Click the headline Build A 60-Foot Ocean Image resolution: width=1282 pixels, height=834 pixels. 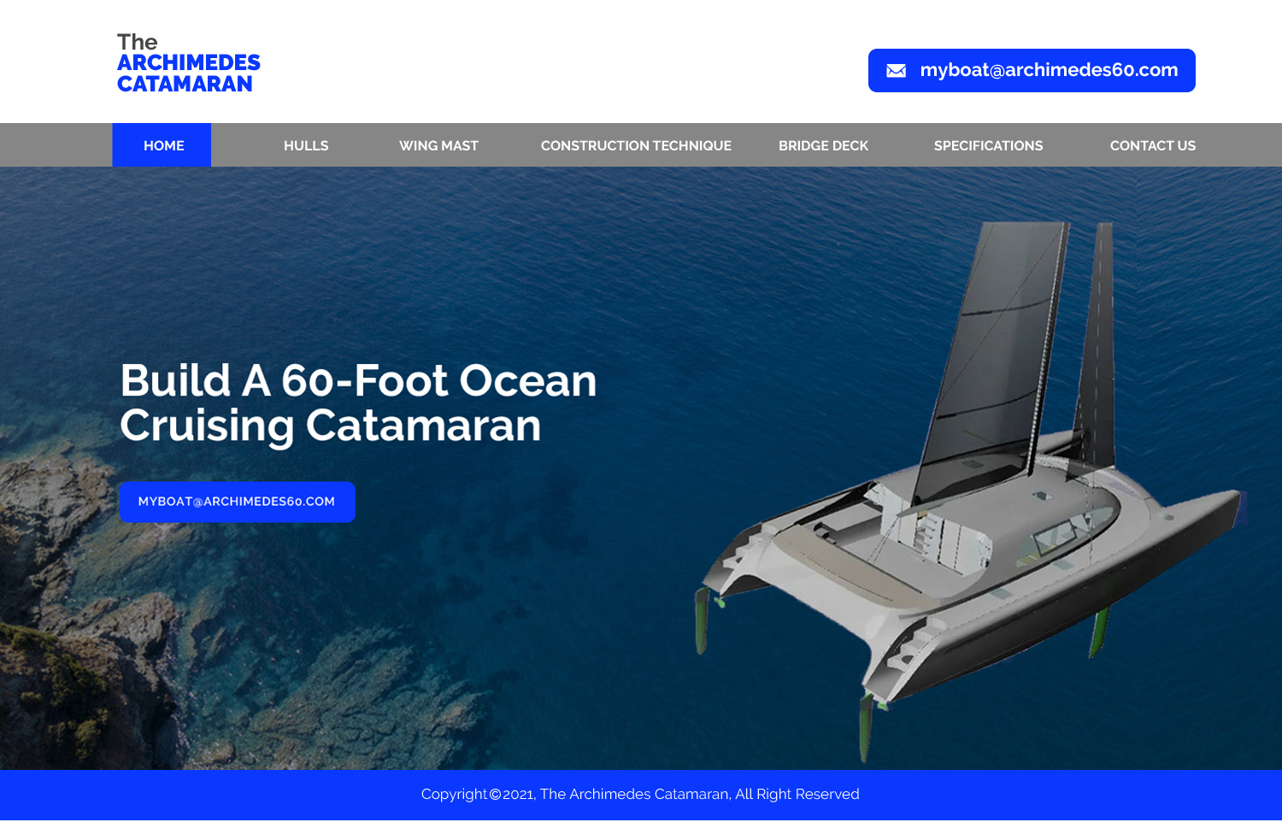358,380
